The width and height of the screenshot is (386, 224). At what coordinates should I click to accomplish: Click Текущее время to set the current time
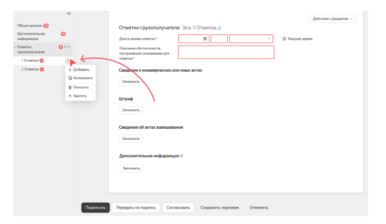pyautogui.click(x=297, y=39)
